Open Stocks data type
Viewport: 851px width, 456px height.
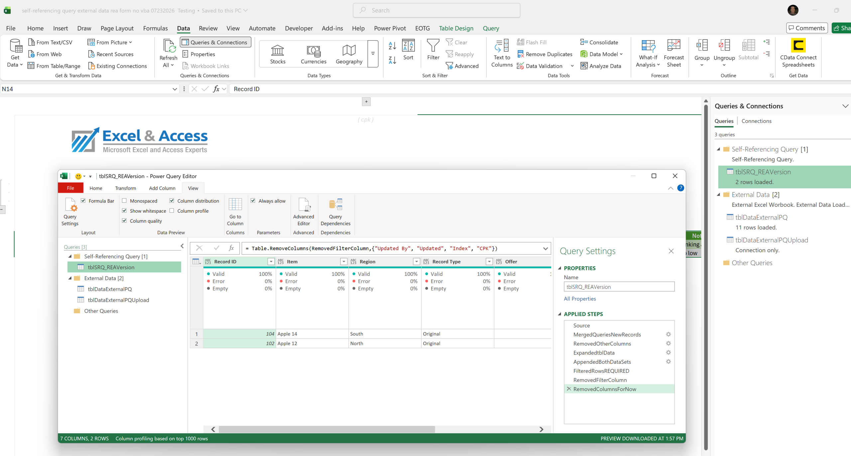coord(278,54)
